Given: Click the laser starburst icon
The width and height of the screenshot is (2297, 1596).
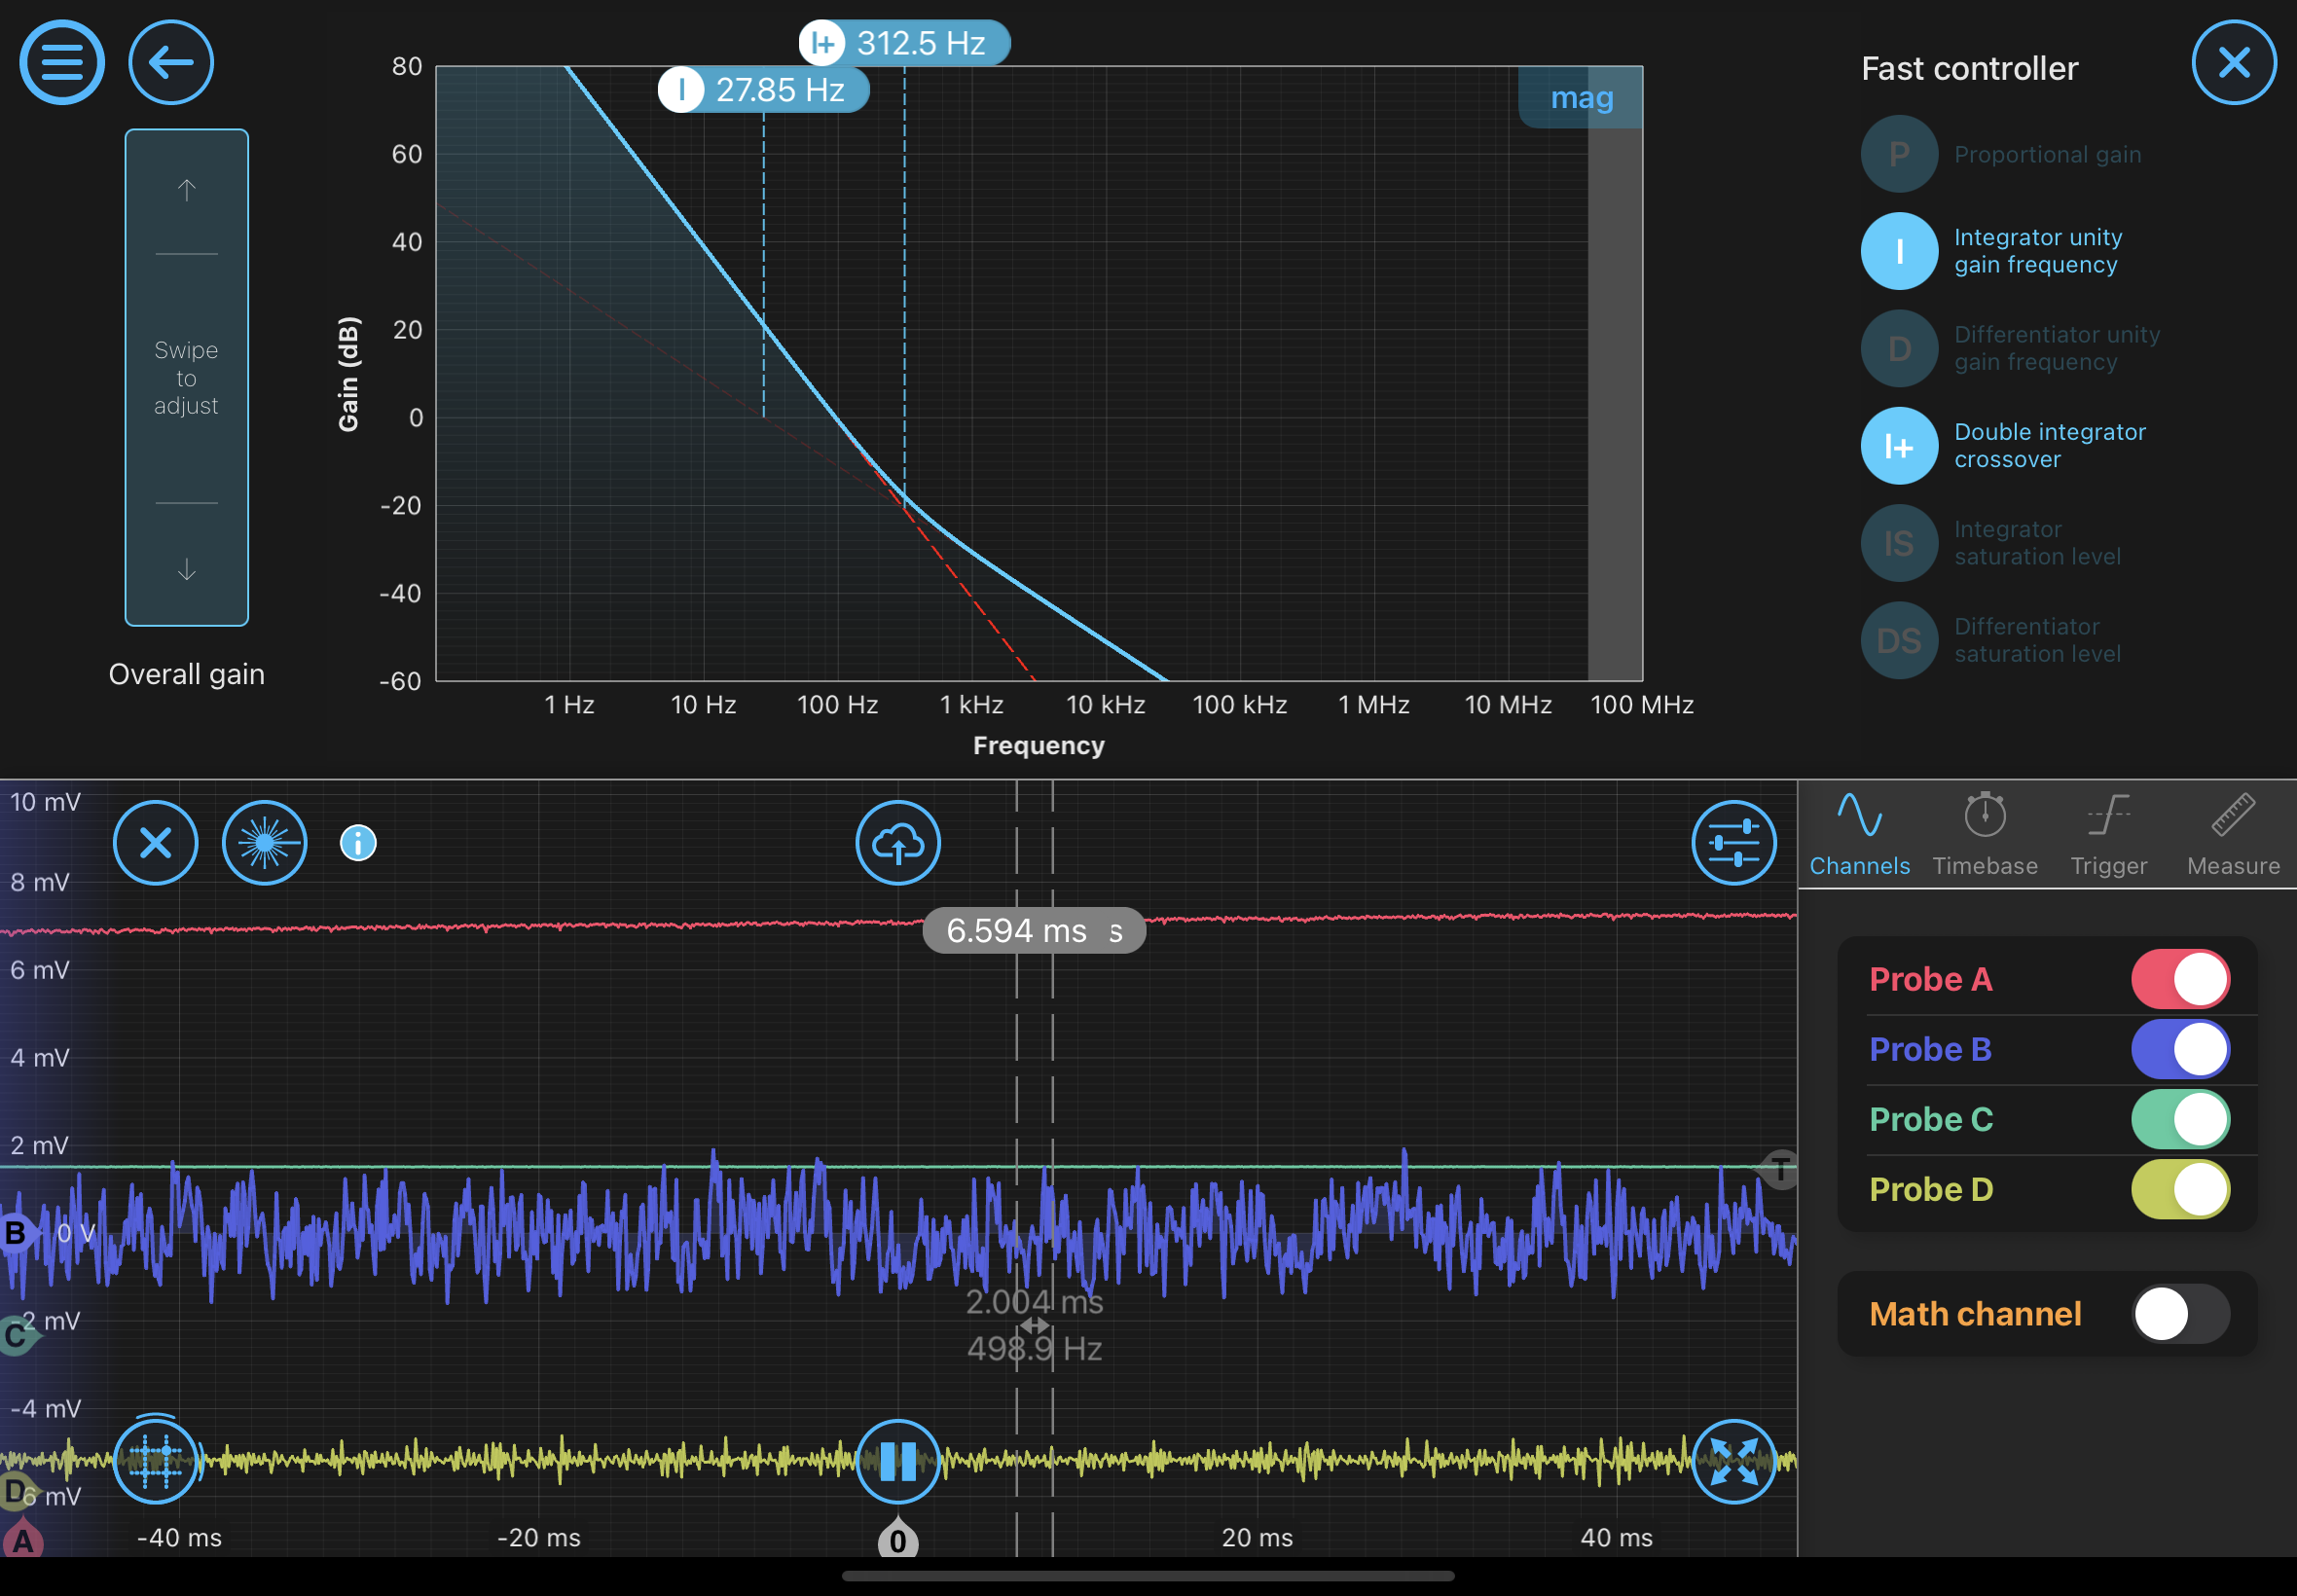Looking at the screenshot, I should tap(264, 843).
